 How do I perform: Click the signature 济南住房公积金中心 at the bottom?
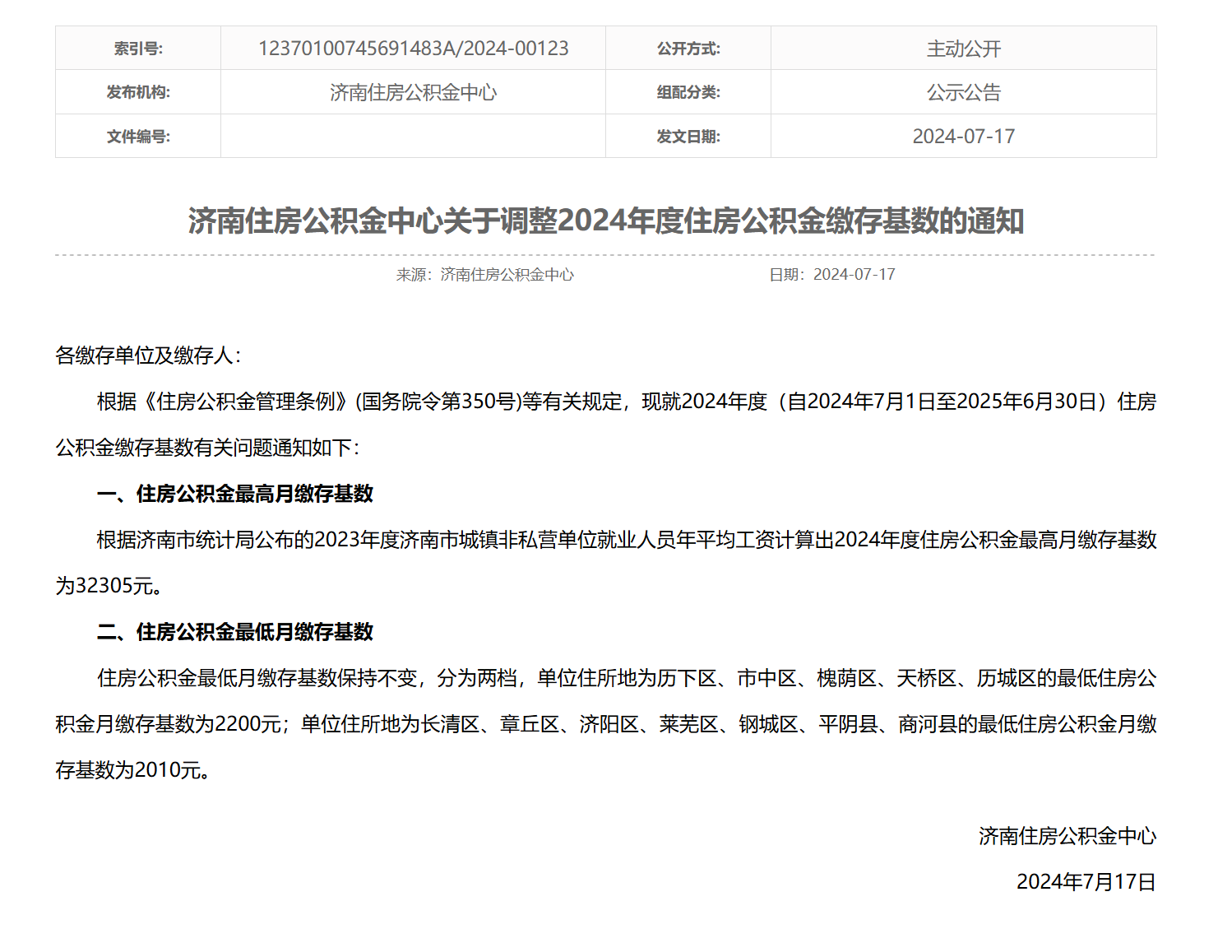[x=1067, y=836]
